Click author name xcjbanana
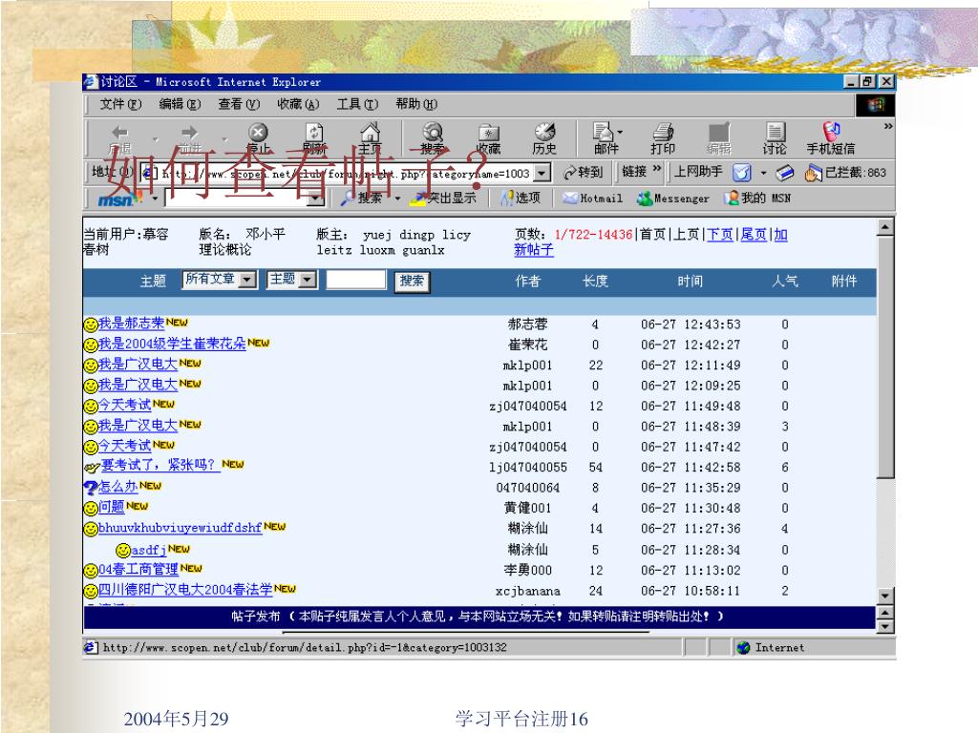 (527, 591)
